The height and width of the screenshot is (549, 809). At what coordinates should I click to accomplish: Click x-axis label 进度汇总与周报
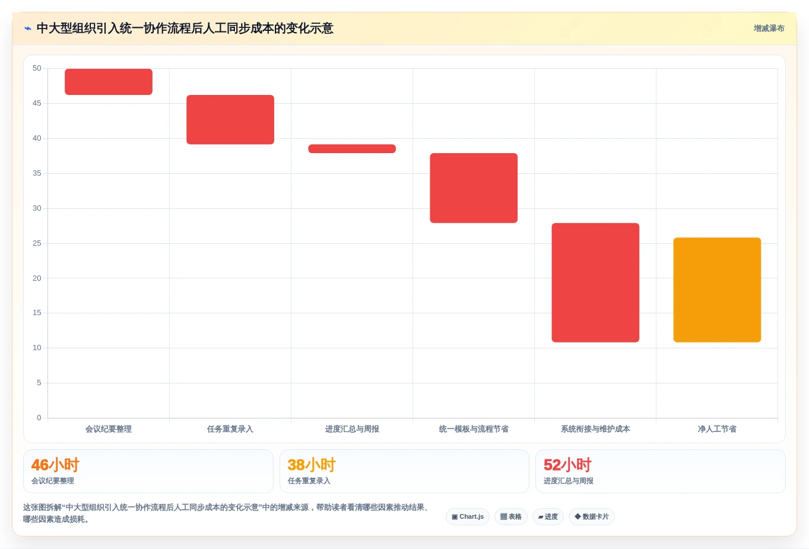pyautogui.click(x=352, y=429)
